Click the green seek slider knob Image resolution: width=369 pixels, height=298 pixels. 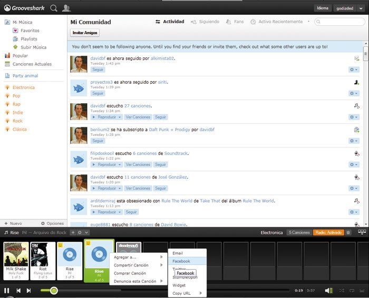(54, 291)
